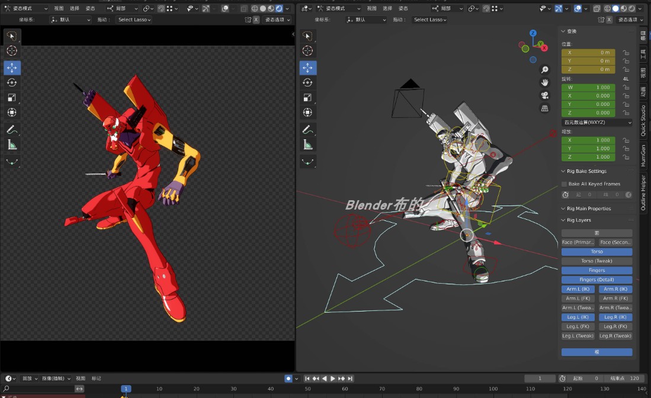This screenshot has height=398, width=651.
Task: Activate the Move tool in right viewport
Action: click(x=307, y=68)
